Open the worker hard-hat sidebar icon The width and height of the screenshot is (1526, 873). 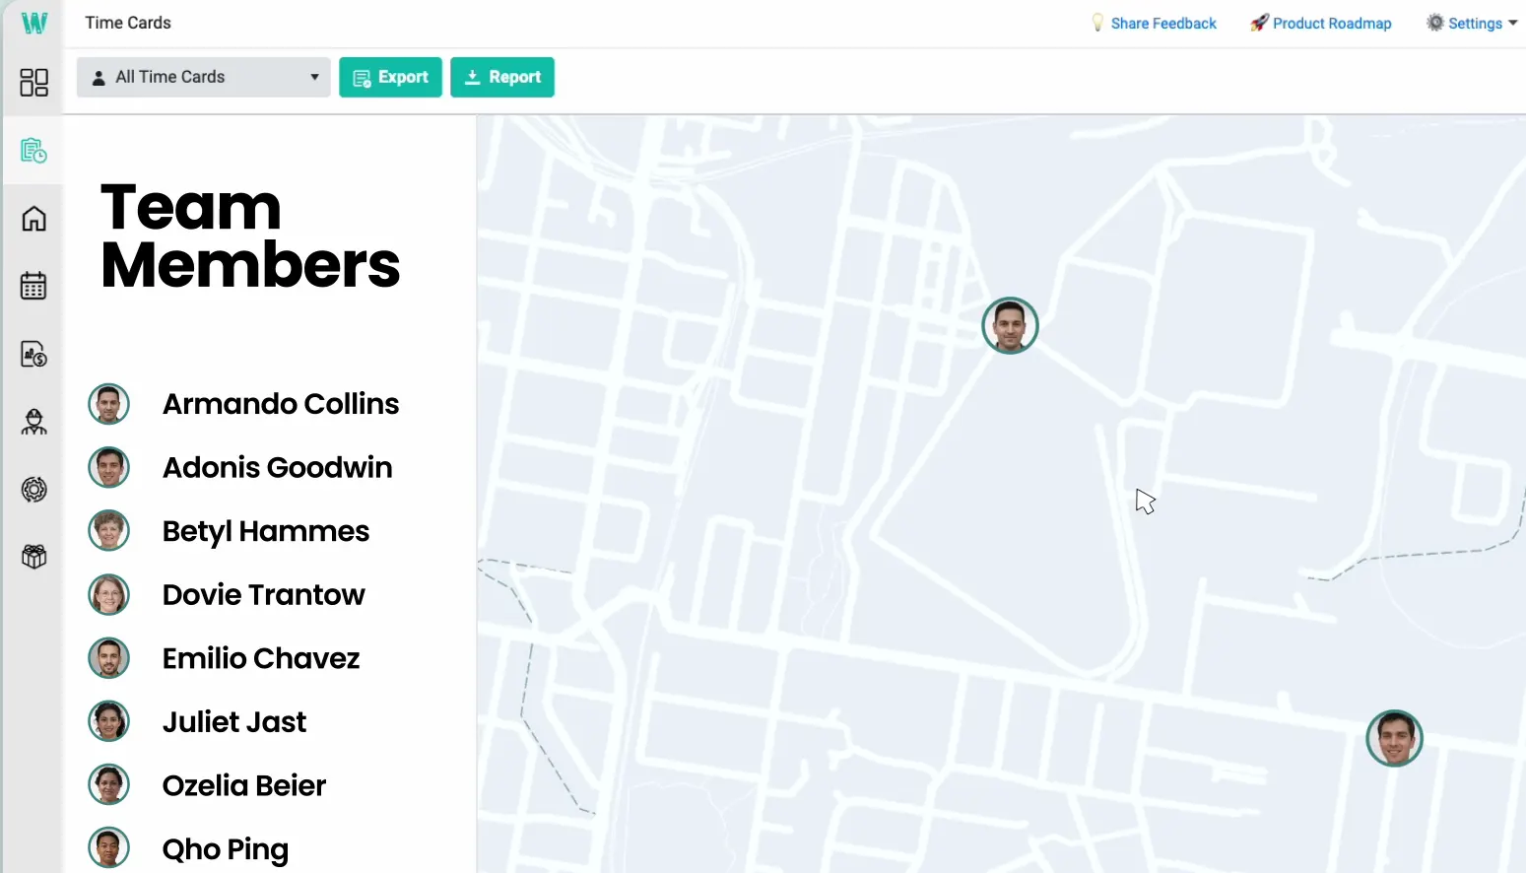33,422
